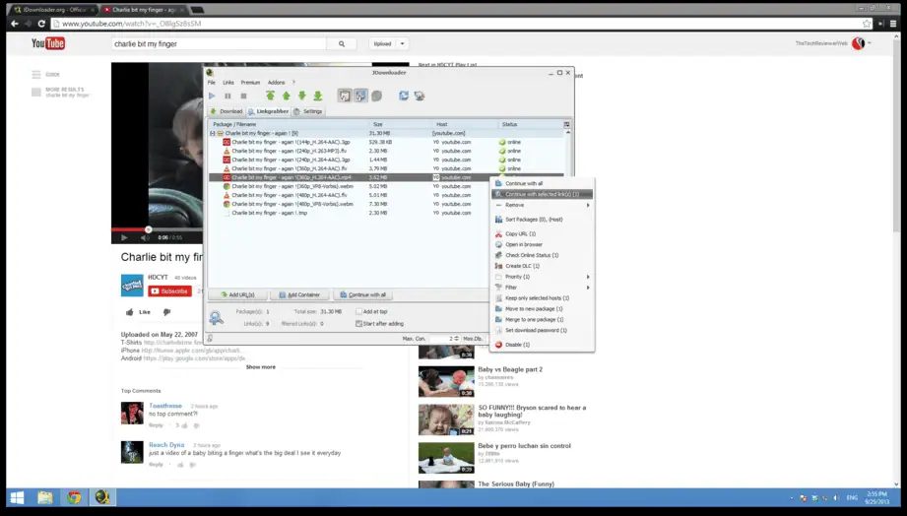Choose "Continue with selected link(s)" from the menu

tap(542, 194)
